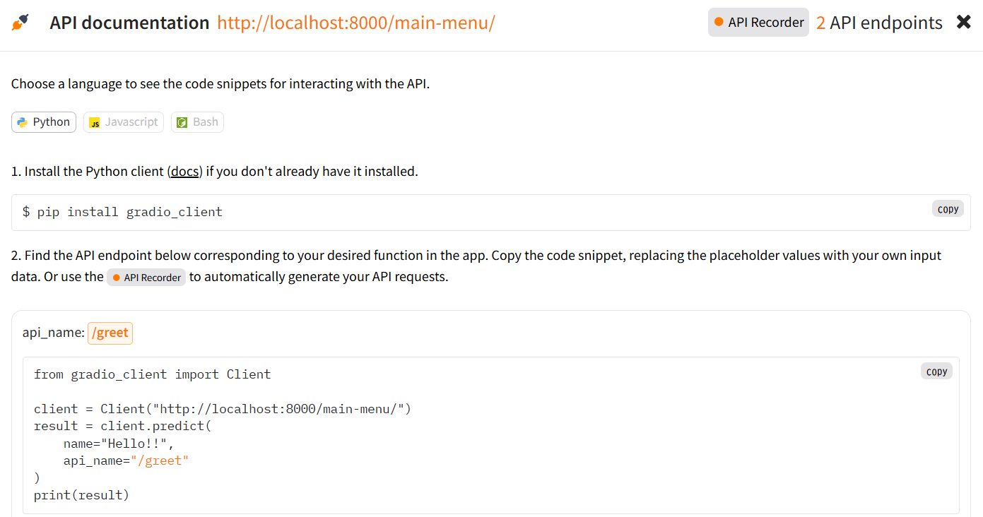Select the /greet api_name badge
Screen dimensions: 983x517
point(110,333)
